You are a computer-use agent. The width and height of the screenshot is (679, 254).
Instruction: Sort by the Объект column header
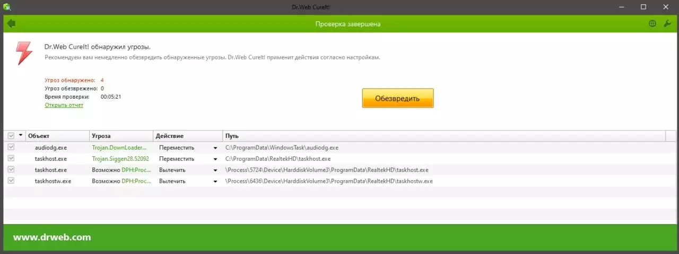tap(56, 136)
